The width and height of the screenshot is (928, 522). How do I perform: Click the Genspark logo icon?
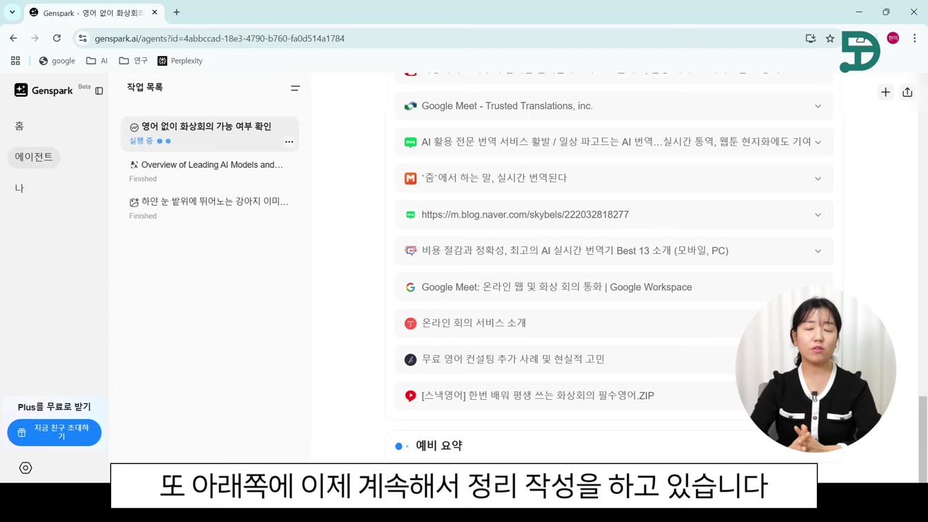click(x=21, y=90)
